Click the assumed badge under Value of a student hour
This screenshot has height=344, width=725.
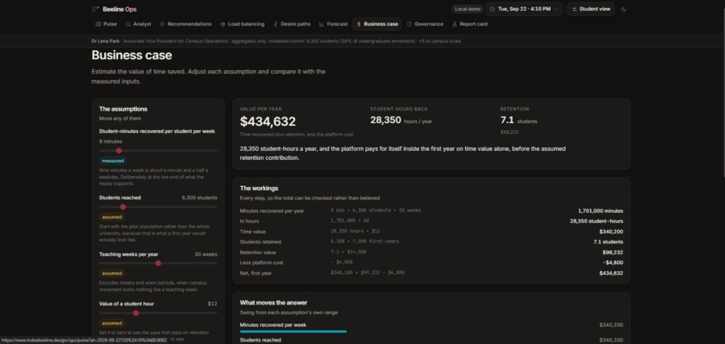tap(112, 323)
